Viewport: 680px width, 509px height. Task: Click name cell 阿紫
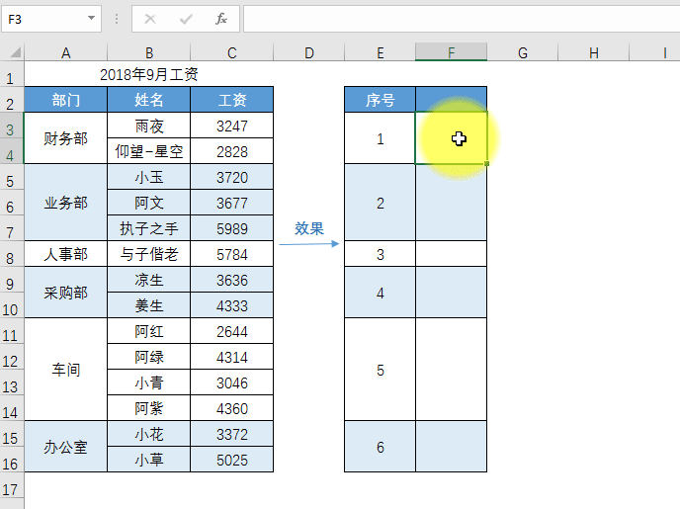148,408
